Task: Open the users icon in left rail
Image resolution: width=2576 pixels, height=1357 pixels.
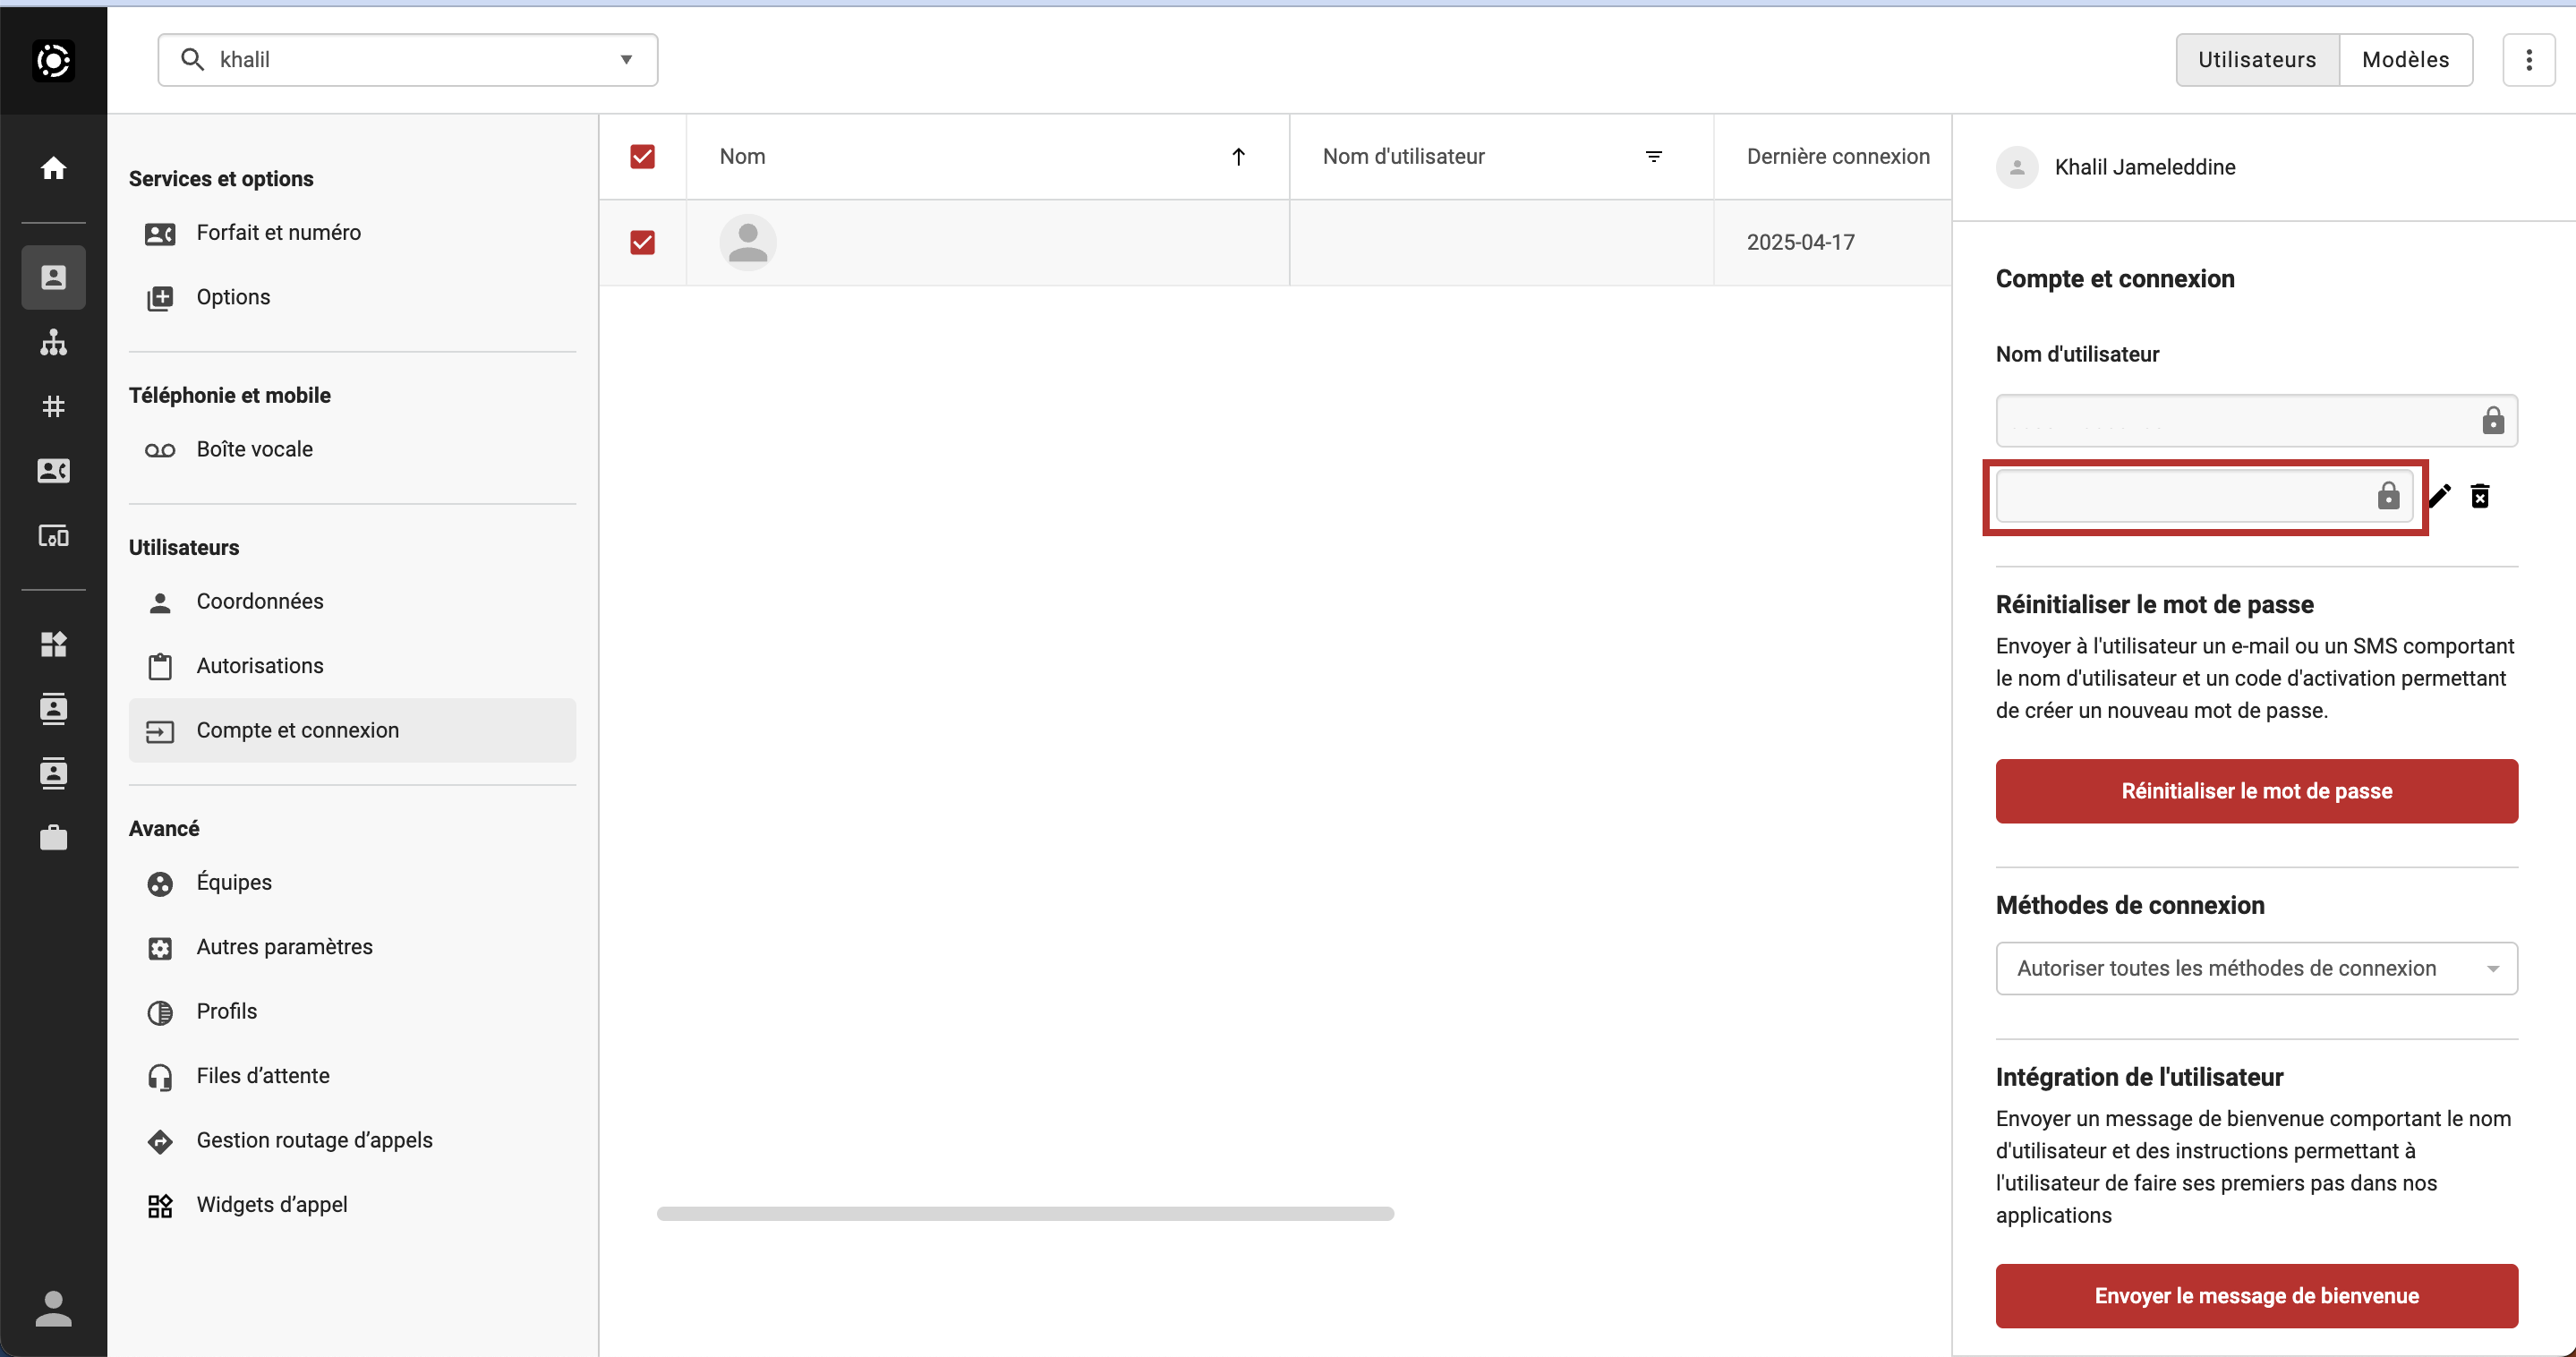Action: point(53,278)
